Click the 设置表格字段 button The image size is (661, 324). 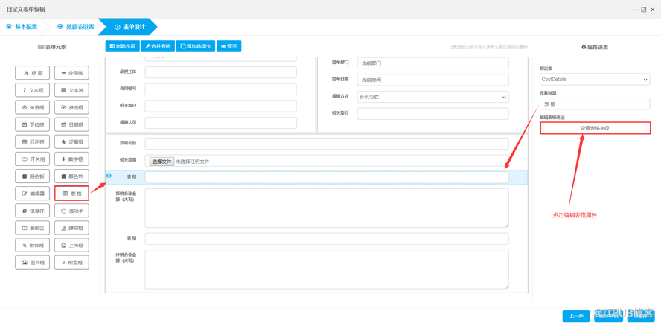point(595,128)
